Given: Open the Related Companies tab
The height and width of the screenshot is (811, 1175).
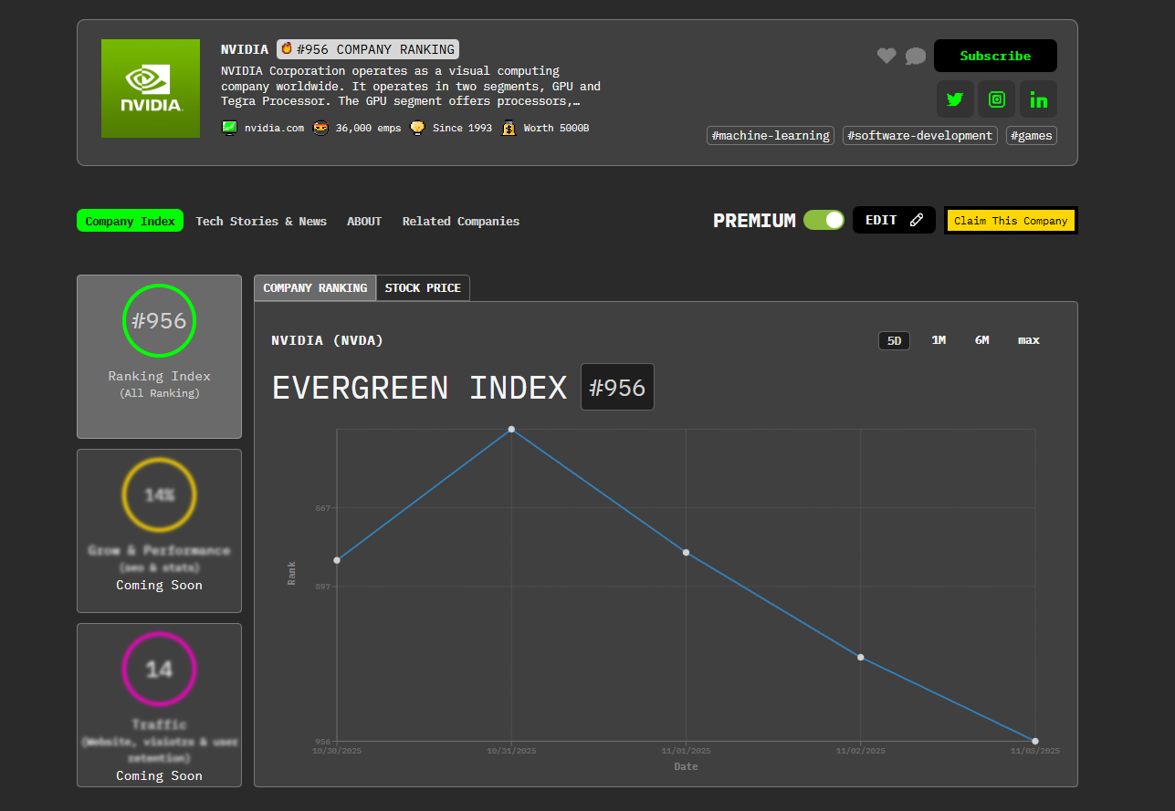Looking at the screenshot, I should [460, 221].
